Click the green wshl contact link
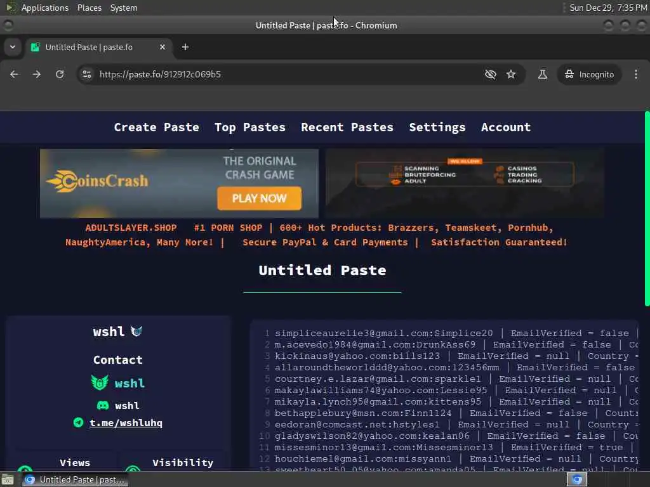 point(129,383)
